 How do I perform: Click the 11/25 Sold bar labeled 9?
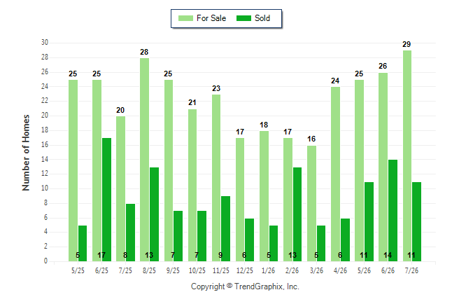click(x=226, y=228)
